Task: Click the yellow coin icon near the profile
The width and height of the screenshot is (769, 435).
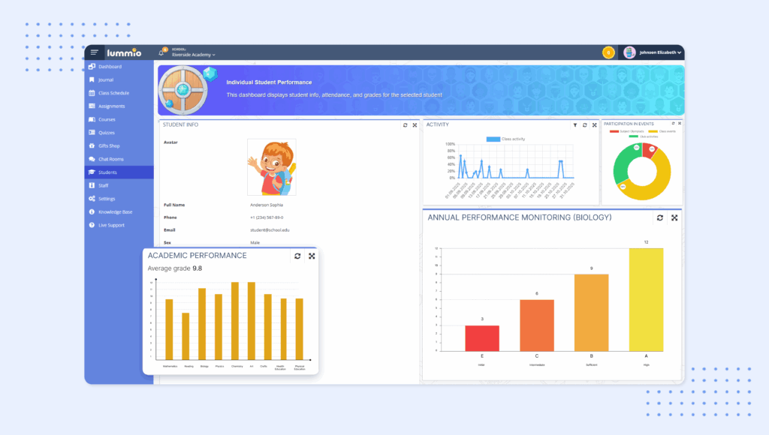Action: click(x=607, y=52)
